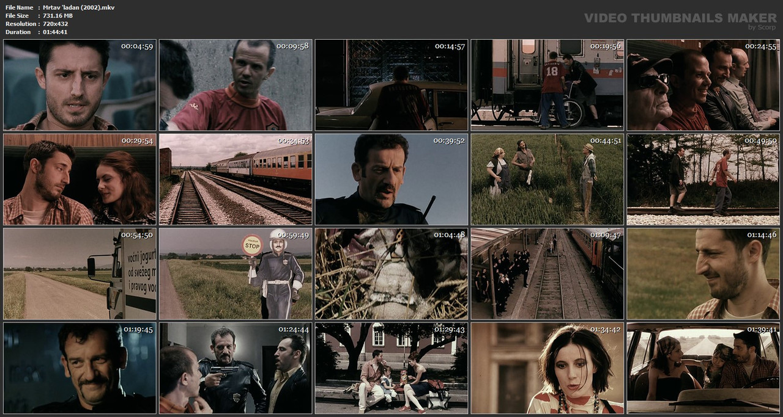Open the frame at 00:14:57
Viewport: 783px width, 417px height.
[391, 85]
